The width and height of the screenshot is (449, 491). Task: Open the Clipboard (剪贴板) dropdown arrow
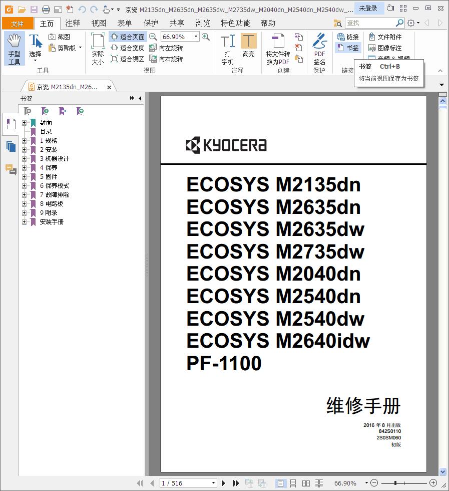[x=81, y=48]
